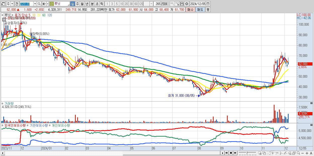Open stock code history dropdown arrow
The height and width of the screenshot is (156, 314).
pos(35,4)
